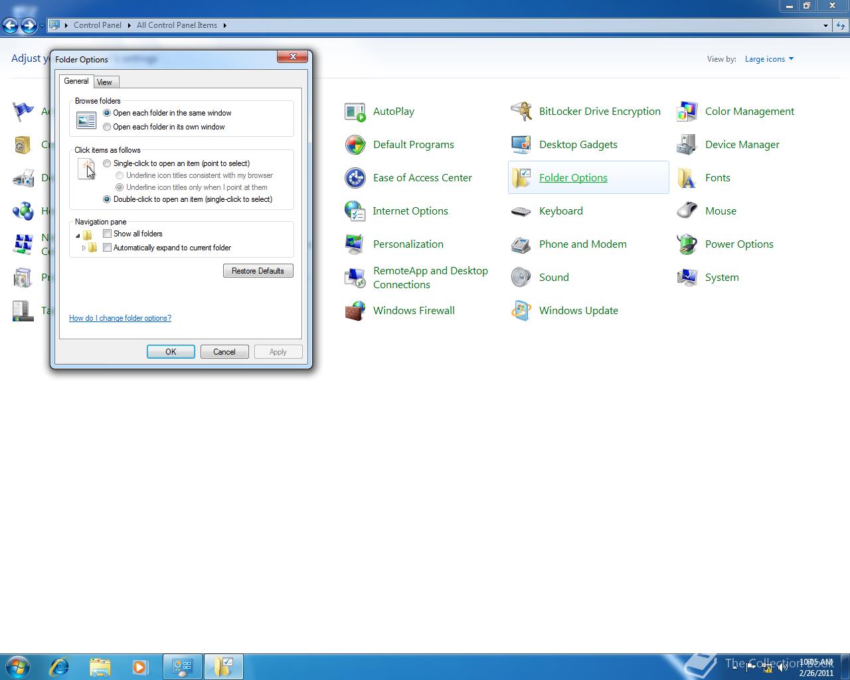Click the volume speaker tray icon
Viewport: 850px width, 680px height.
pyautogui.click(x=782, y=668)
